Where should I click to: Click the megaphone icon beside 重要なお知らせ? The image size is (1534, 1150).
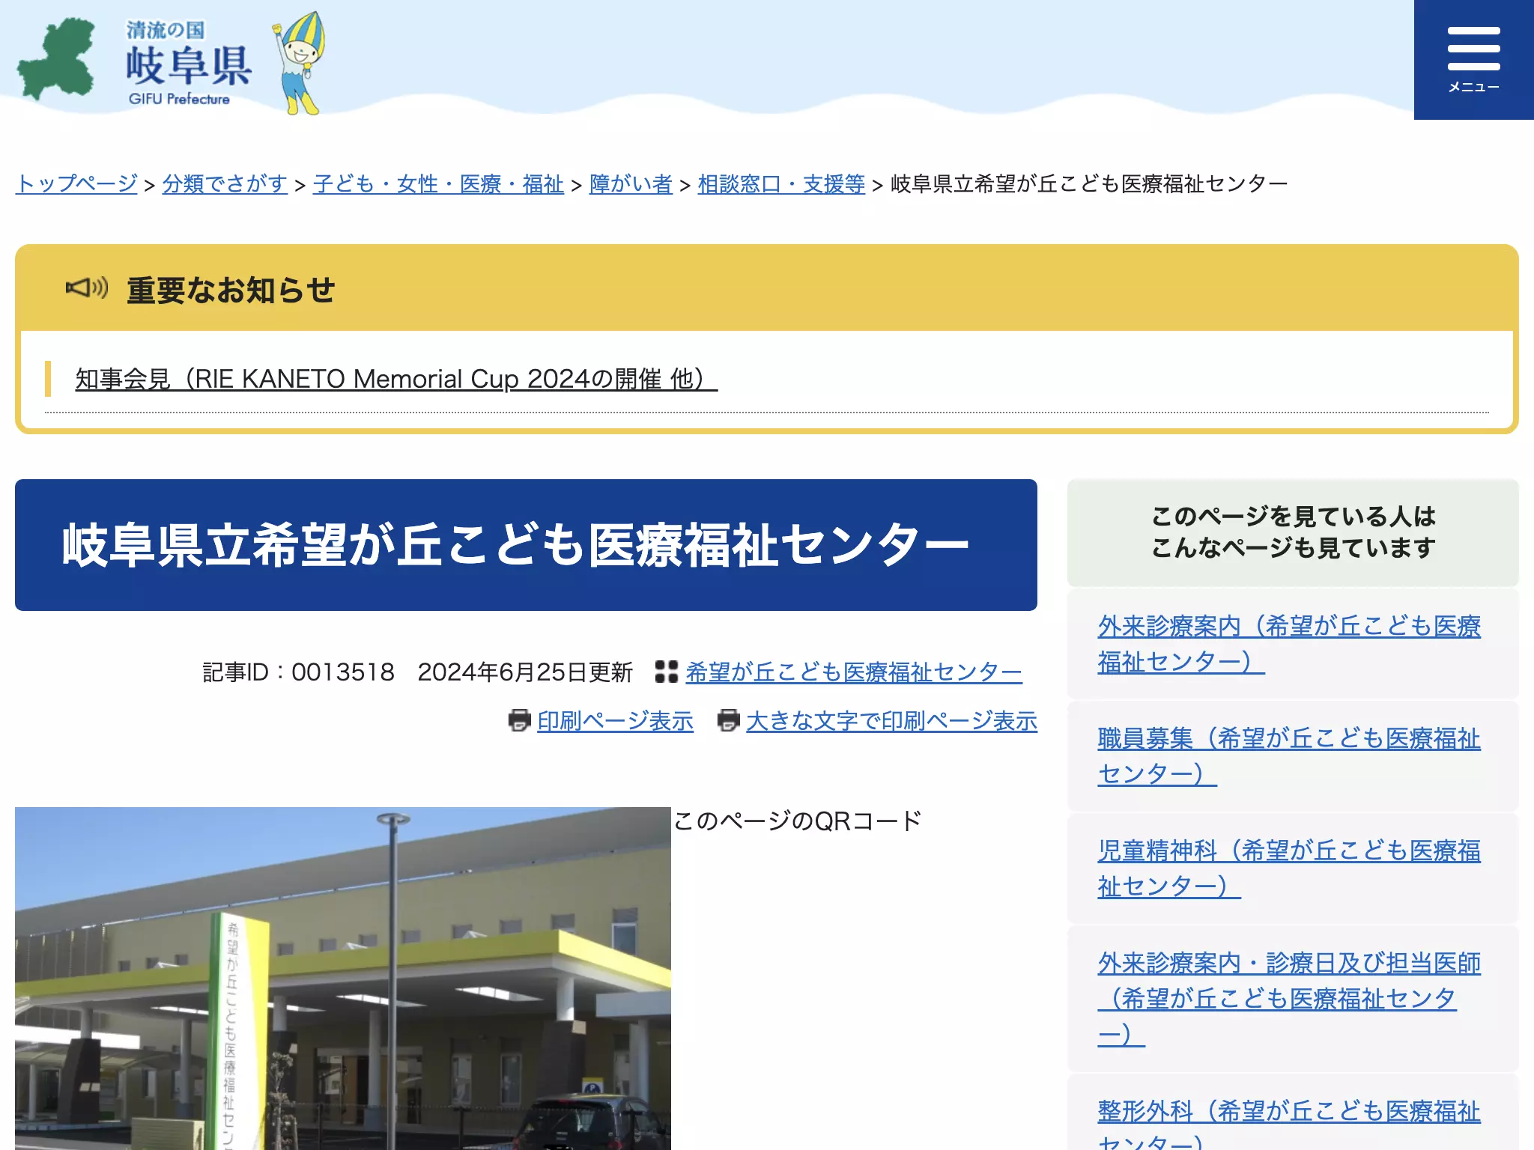pyautogui.click(x=87, y=287)
